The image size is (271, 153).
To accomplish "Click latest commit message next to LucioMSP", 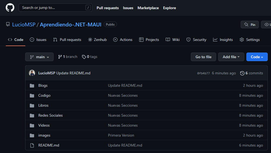I will pos(73,73).
